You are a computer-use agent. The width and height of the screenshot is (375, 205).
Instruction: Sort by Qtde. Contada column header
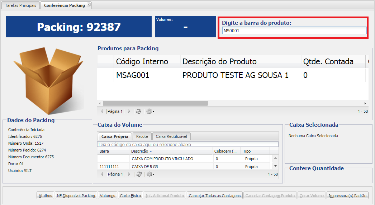(x=333, y=61)
